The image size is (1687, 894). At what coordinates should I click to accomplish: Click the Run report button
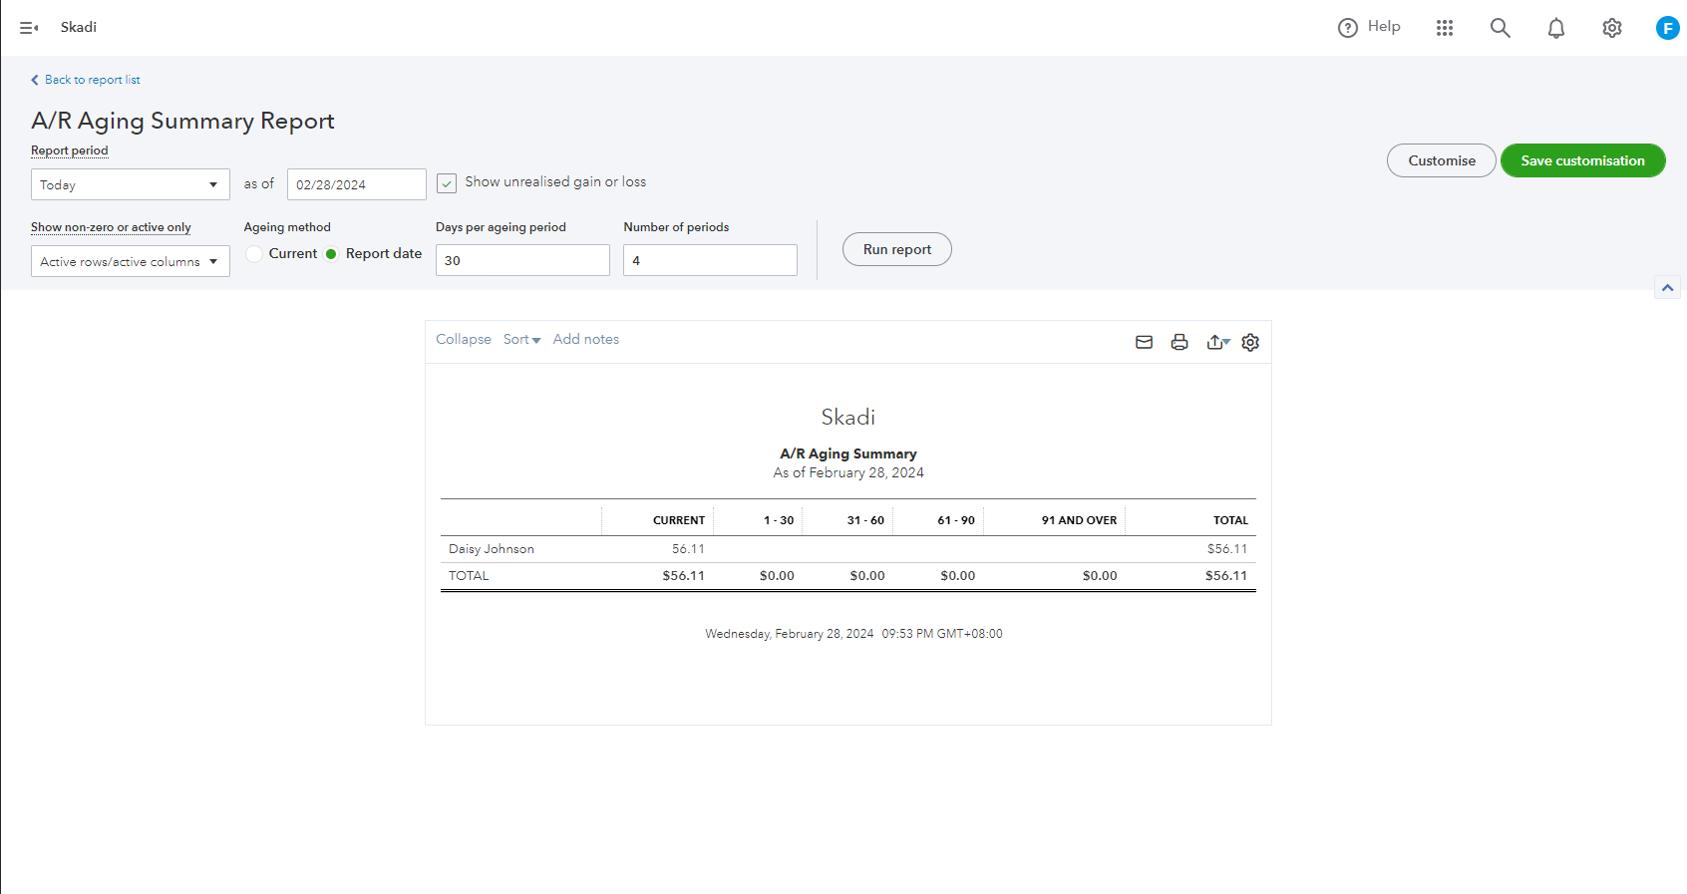tap(896, 249)
